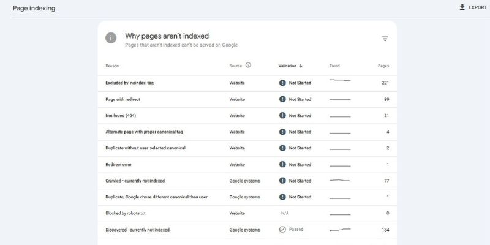This screenshot has height=245, width=490.
Task: Click Not Started icon for noindex row
Action: coord(282,83)
